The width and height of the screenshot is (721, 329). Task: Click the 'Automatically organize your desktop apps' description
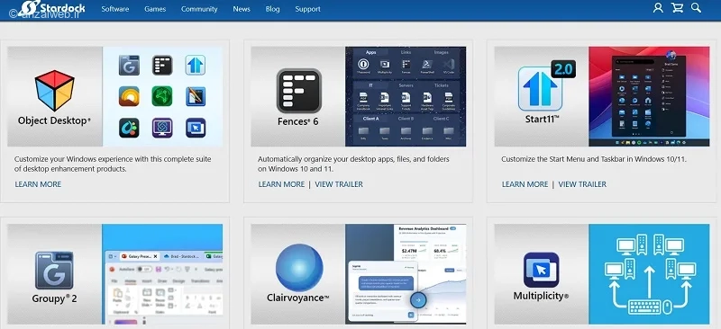coord(353,164)
